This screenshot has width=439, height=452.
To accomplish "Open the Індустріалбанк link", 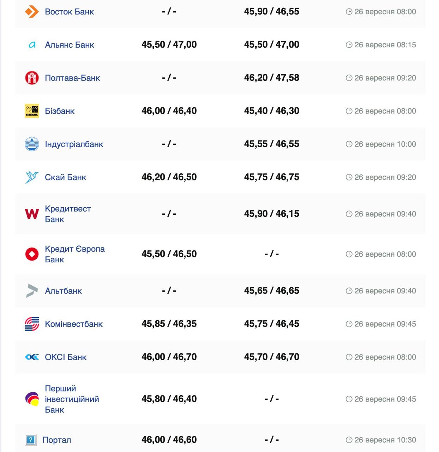I will coord(74,144).
